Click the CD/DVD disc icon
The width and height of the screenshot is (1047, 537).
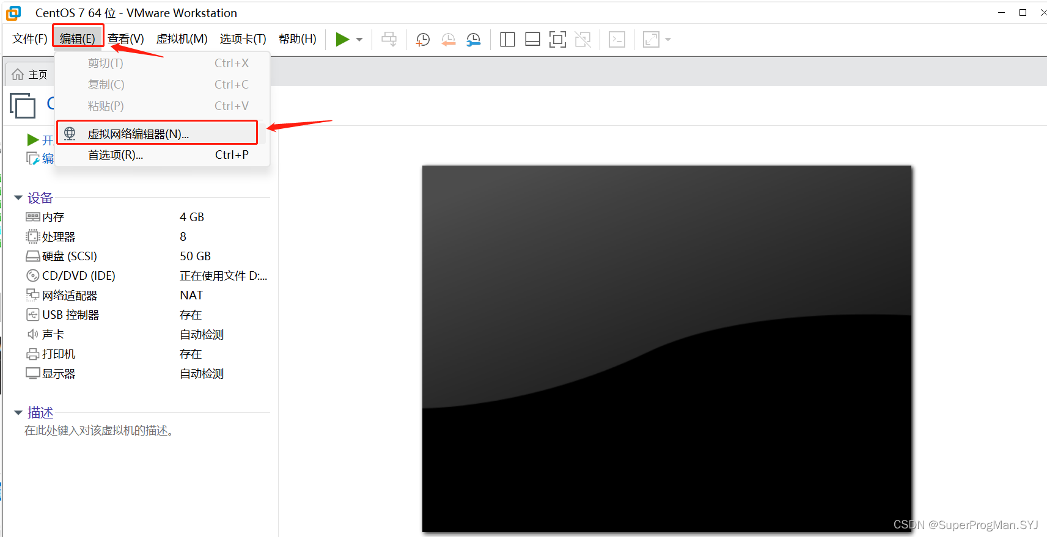(x=32, y=276)
